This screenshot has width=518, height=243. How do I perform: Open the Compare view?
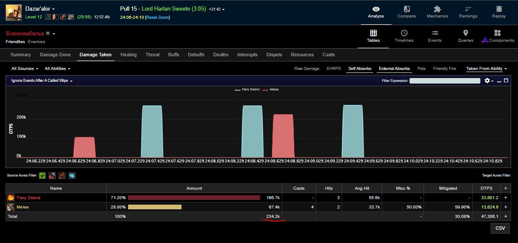407,12
